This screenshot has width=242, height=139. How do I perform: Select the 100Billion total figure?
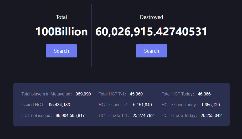61,31
